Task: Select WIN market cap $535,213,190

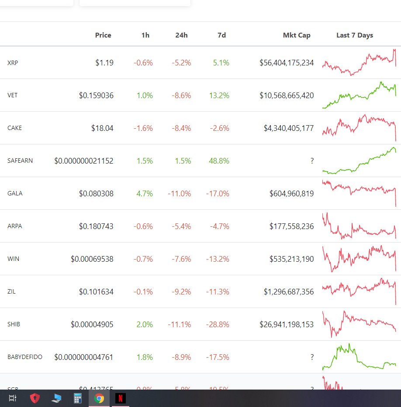Action: 292,259
